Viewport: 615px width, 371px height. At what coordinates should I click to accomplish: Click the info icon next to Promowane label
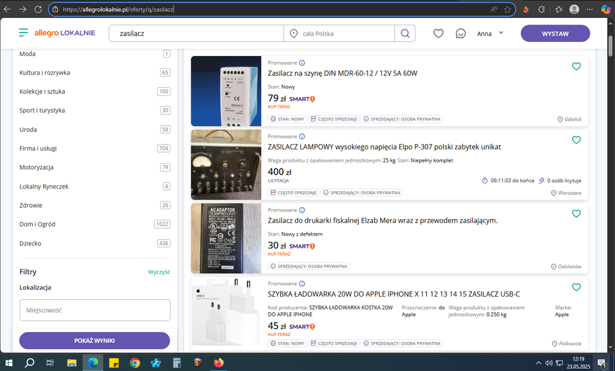(300, 62)
